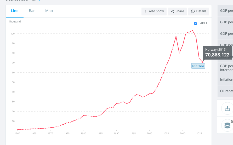The image size is (233, 145).
Task: Click the 2008 peak on Norway line
Action: (176, 37)
